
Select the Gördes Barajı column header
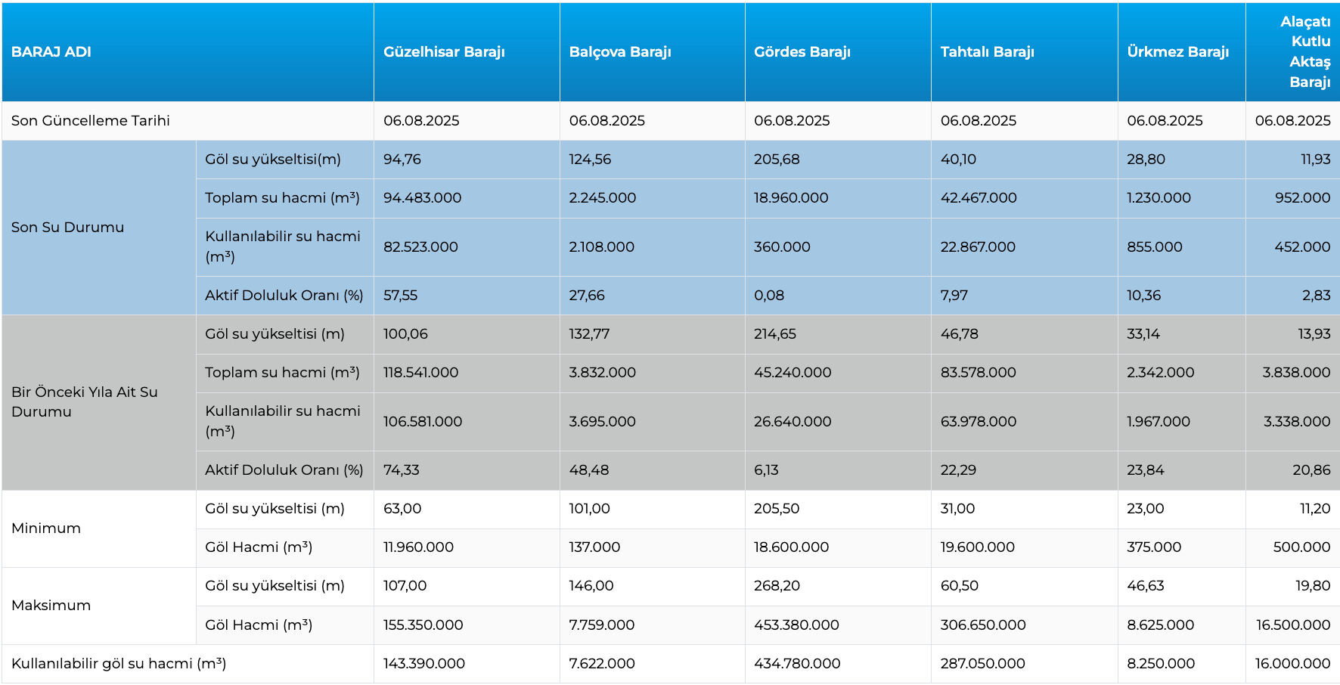point(802,52)
